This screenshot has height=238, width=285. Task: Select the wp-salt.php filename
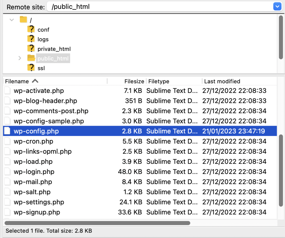point(32,192)
